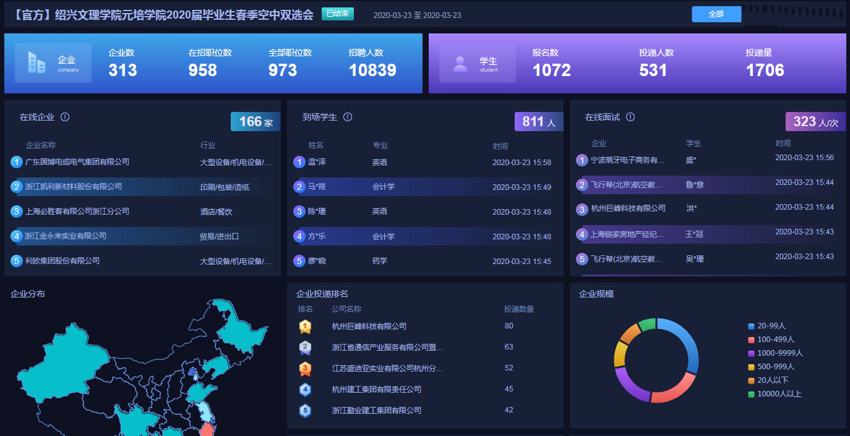
Task: Click the 166 家 online company counter
Action: click(x=255, y=122)
